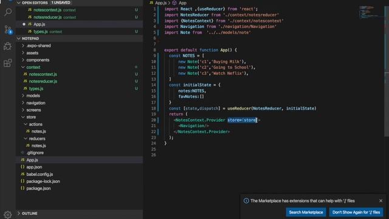Viewport: 389px width, 219px height.
Task: Open notescontext.js in context folder
Action: (80, 74)
